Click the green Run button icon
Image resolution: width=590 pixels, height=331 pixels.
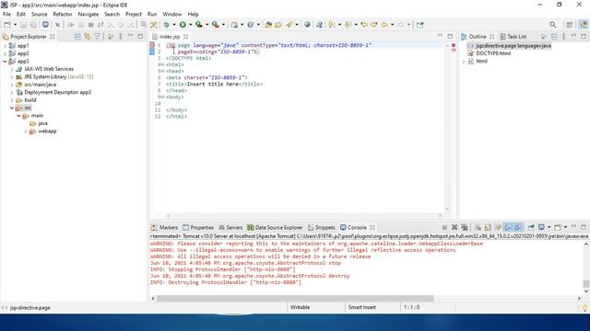pyautogui.click(x=183, y=25)
